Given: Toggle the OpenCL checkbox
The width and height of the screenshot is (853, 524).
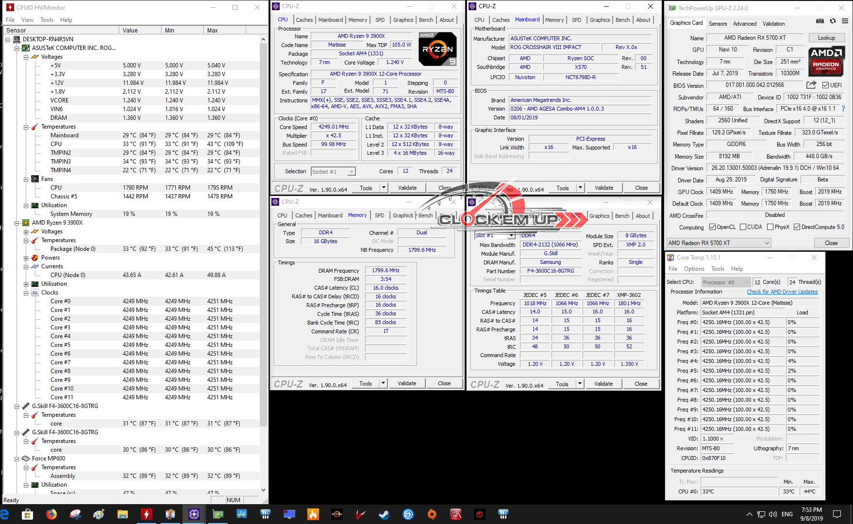Looking at the screenshot, I should (712, 227).
